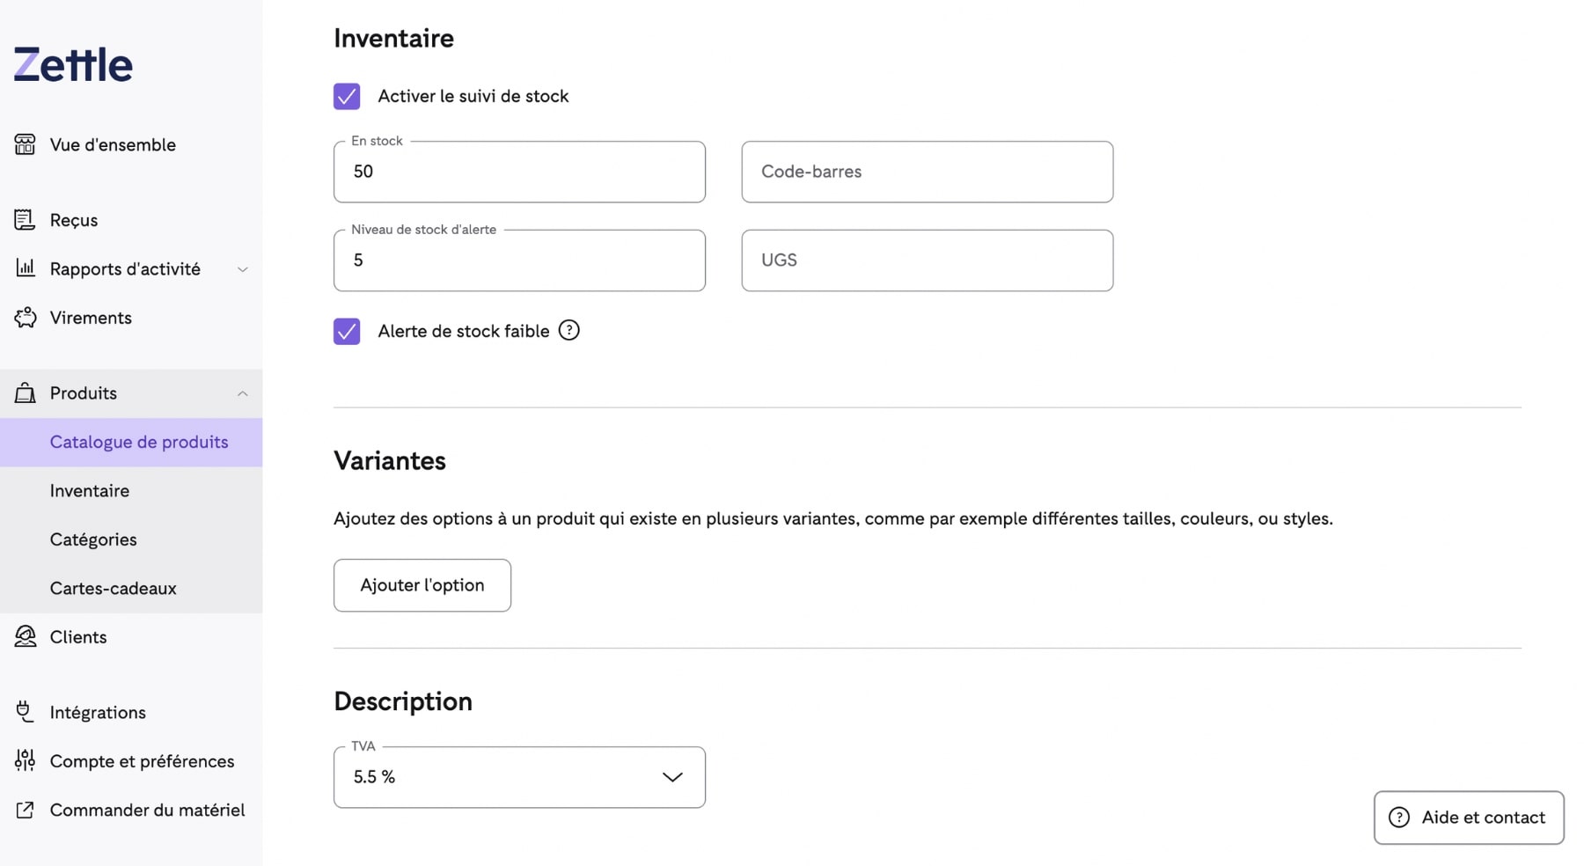Click Ajouter l'option button

422,585
